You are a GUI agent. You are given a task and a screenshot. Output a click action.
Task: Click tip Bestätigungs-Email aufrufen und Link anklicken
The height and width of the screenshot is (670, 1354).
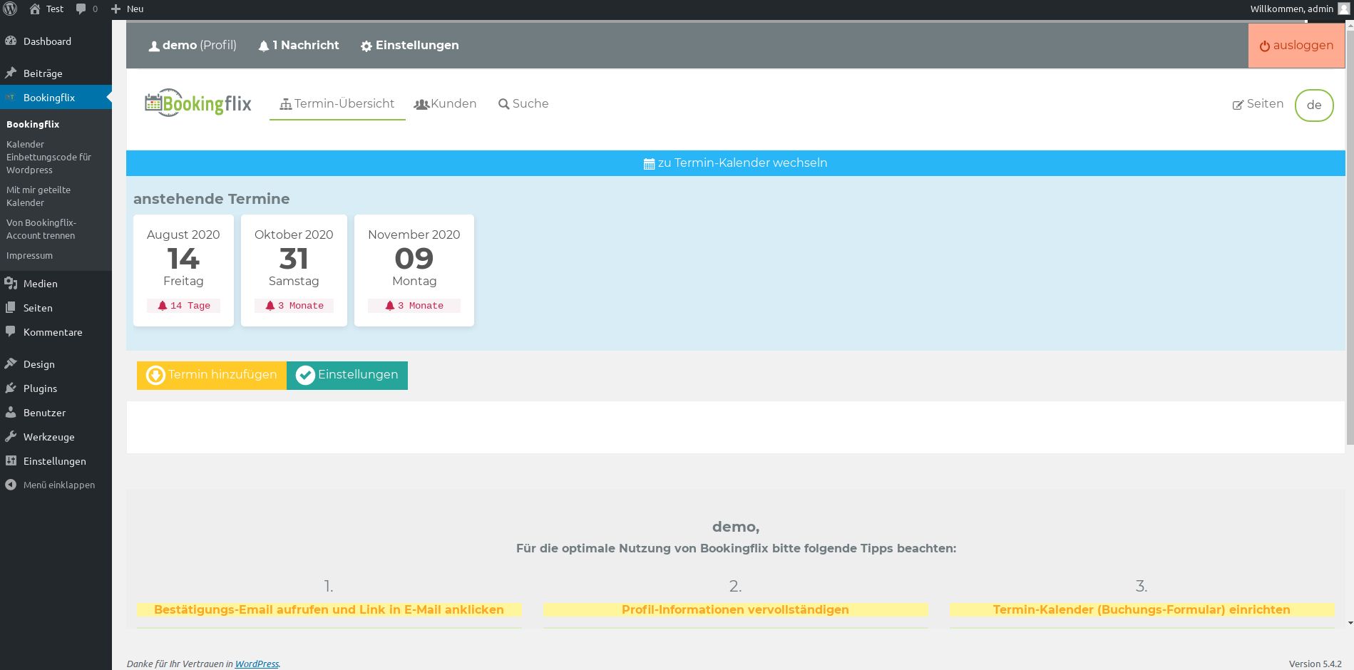pos(329,609)
